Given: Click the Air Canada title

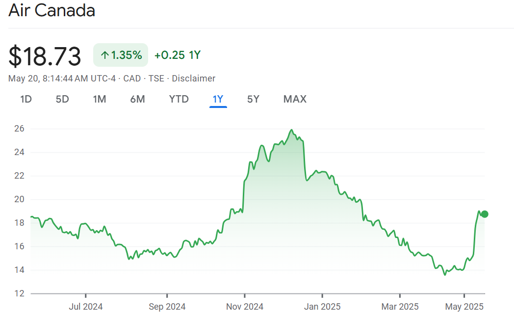Looking at the screenshot, I should tap(52, 11).
